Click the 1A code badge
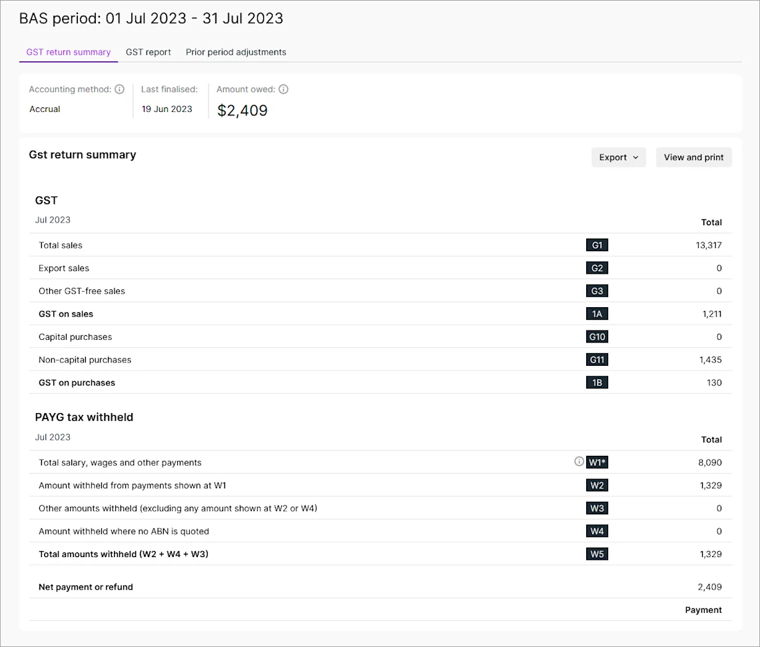 click(x=597, y=314)
